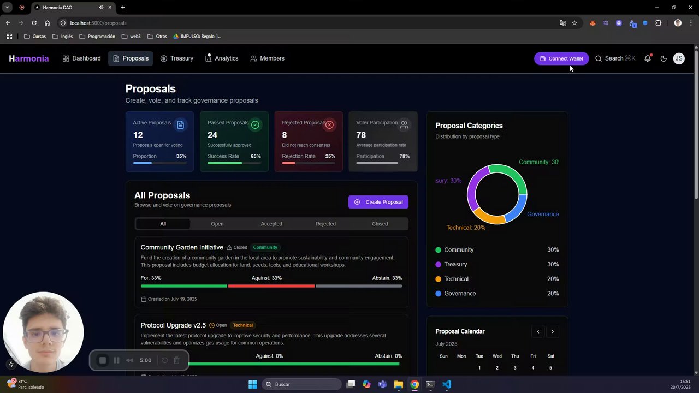
Task: Switch to the Open proposals tab
Action: [x=217, y=224]
